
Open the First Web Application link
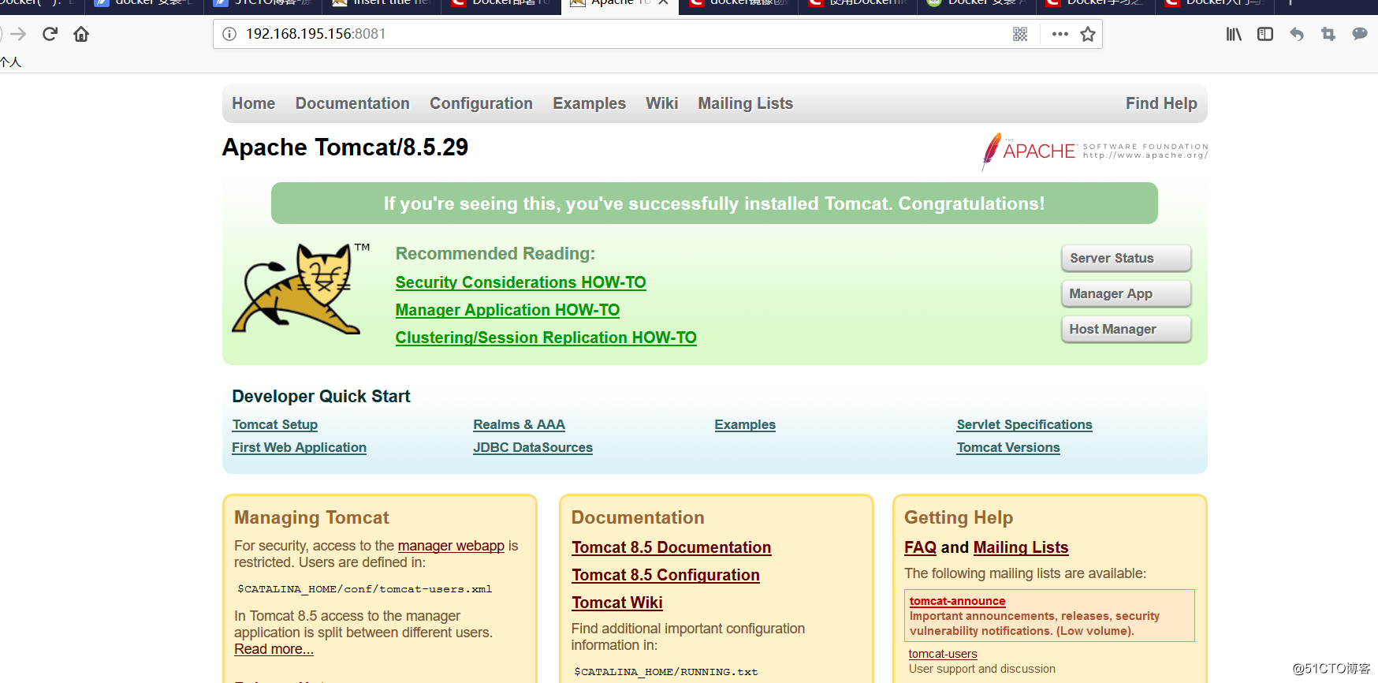coord(299,447)
